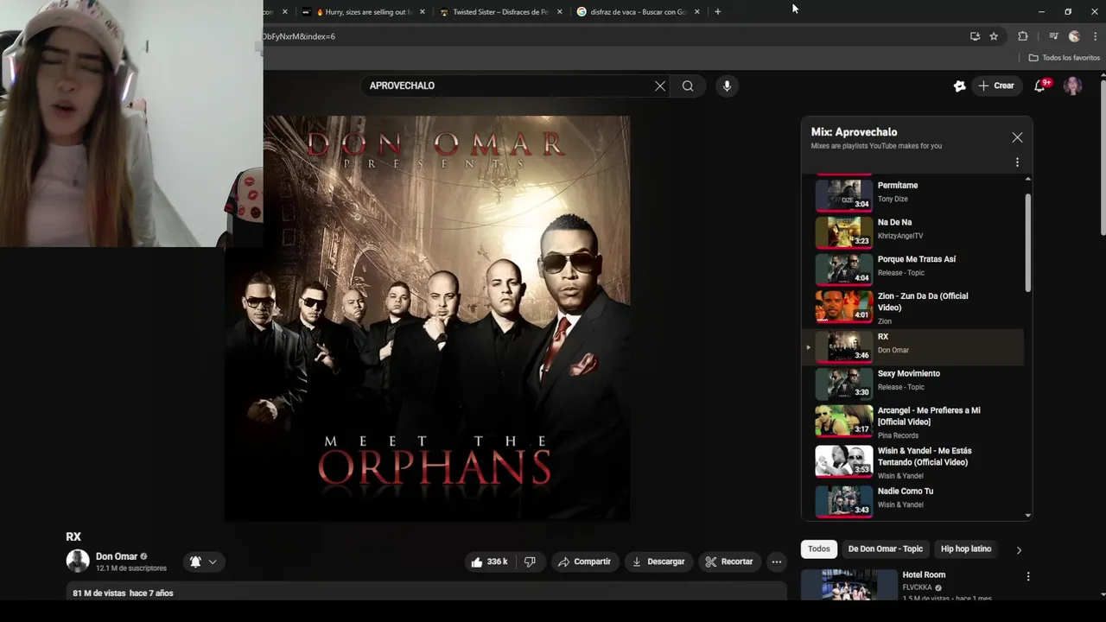The height and width of the screenshot is (622, 1106).
Task: Click the YouTube page vertical scrollbar
Action: 1103,155
